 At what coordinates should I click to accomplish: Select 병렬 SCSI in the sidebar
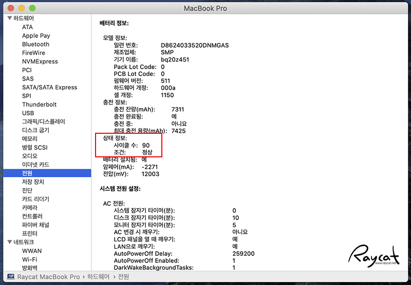[x=34, y=148]
